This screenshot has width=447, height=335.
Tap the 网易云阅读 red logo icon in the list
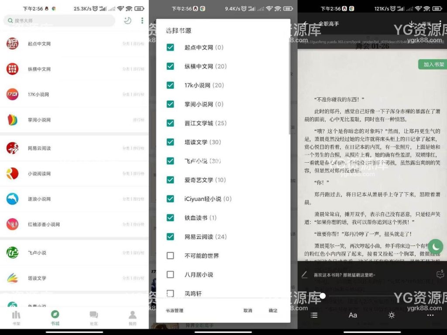12,148
